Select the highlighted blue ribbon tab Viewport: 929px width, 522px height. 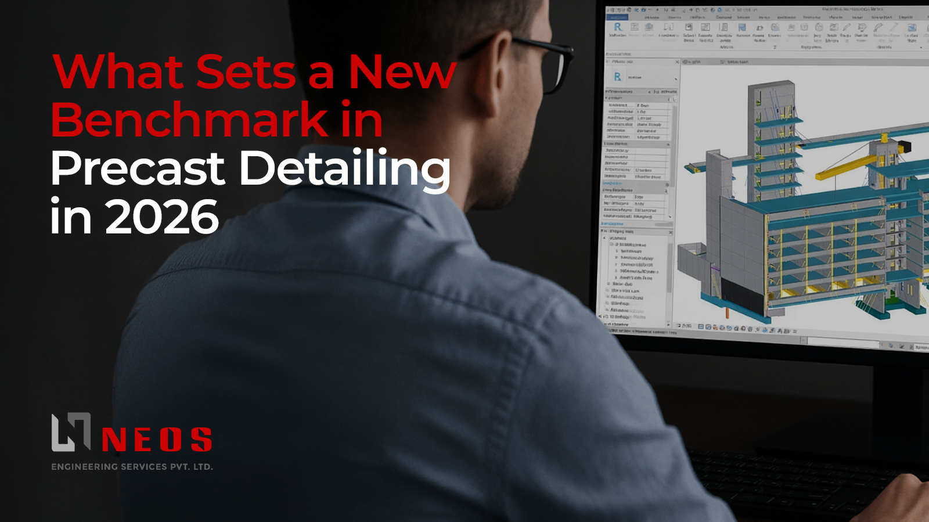click(617, 17)
